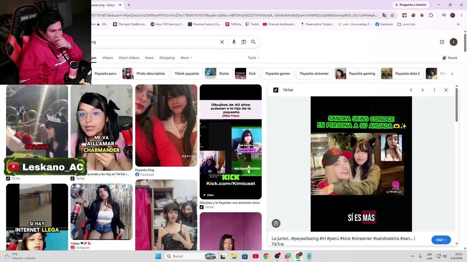Open the Twitch bookmark
Viewport: 467px width, 262px height.
252,24
